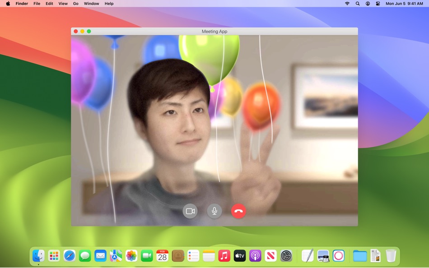Open Photos from the Dock

click(131, 256)
